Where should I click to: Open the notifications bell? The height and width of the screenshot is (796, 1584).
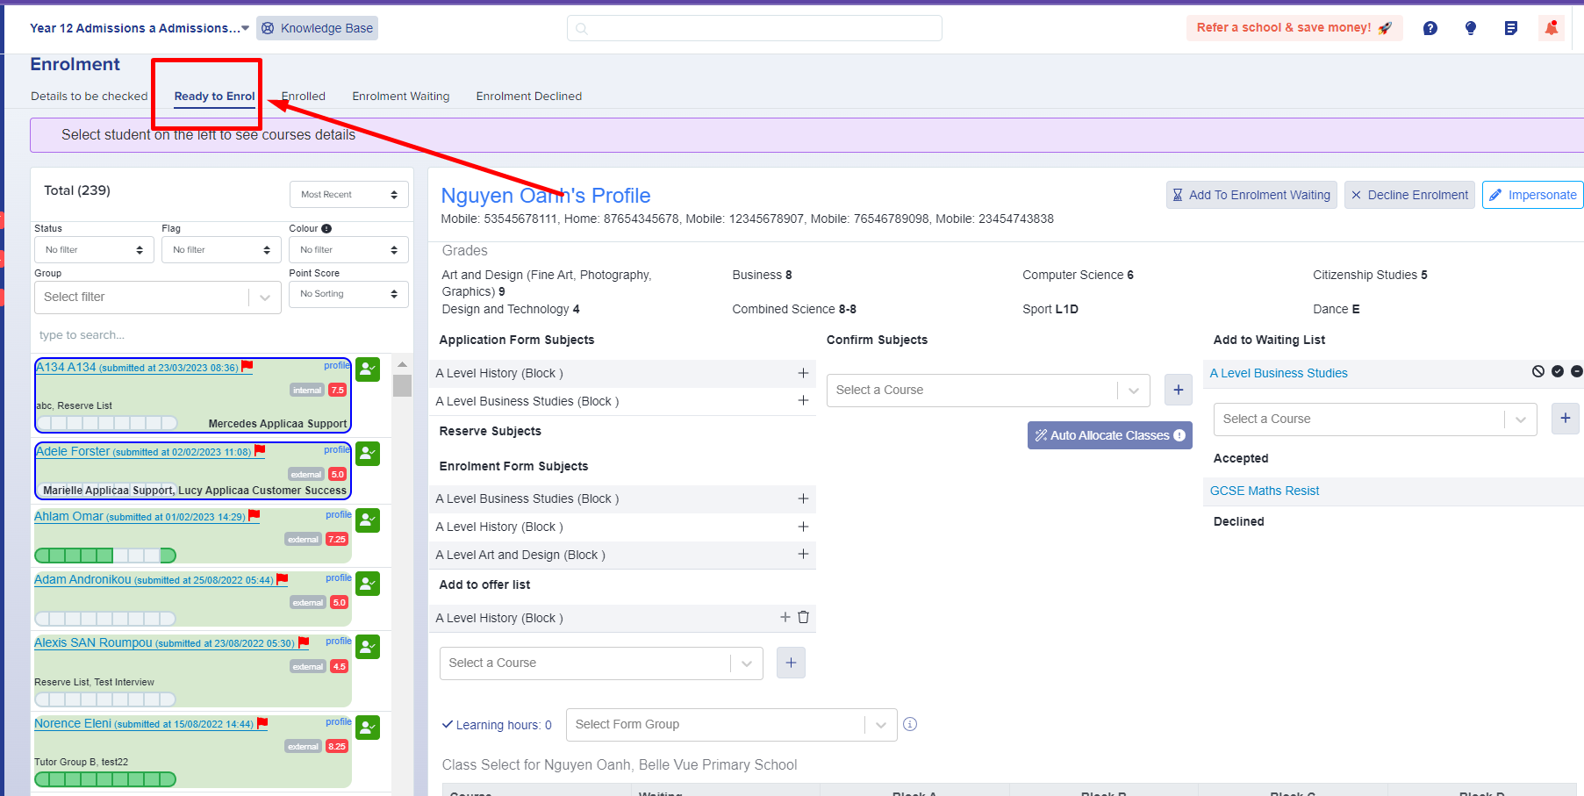click(1552, 28)
